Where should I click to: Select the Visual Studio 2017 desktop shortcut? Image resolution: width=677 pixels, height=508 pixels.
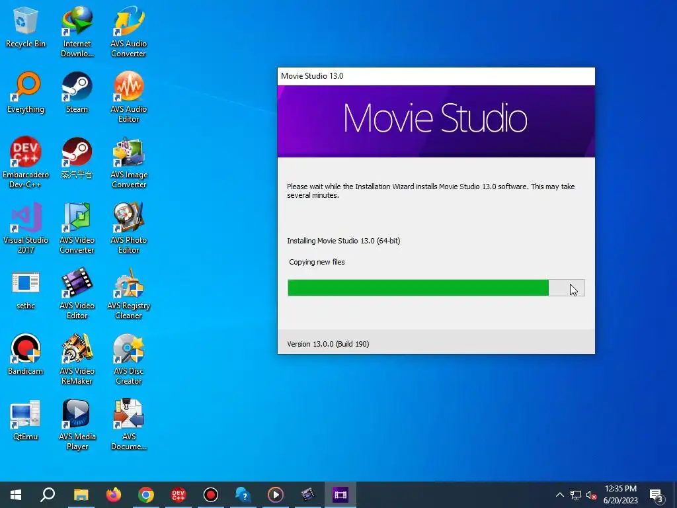pyautogui.click(x=26, y=228)
